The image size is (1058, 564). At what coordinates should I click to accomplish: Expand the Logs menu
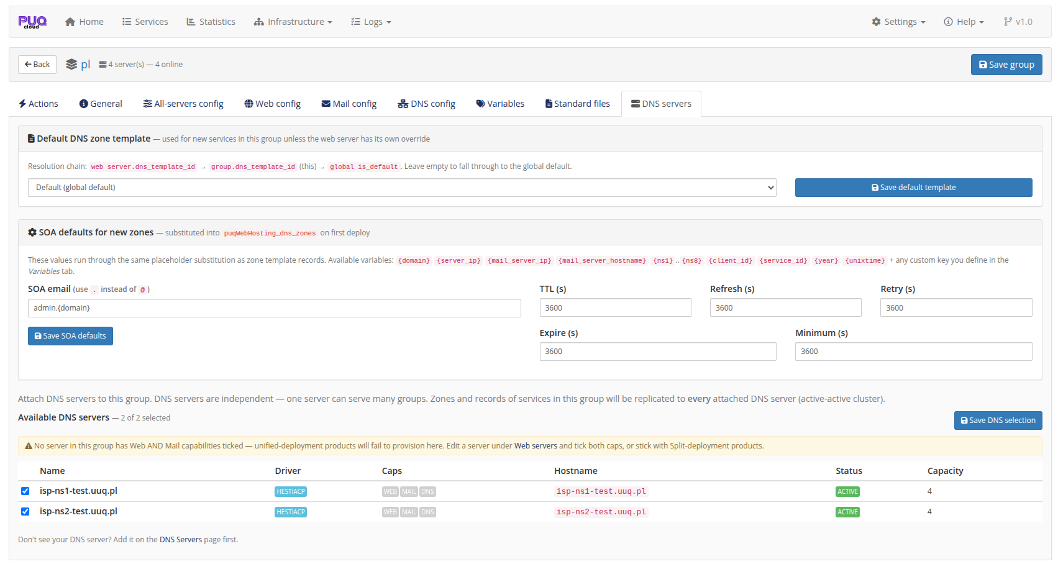[371, 22]
